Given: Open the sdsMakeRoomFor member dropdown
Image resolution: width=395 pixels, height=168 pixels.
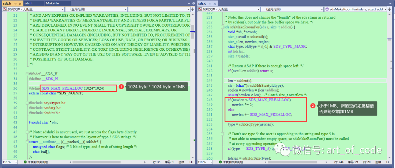Looking at the screenshot, I should [386, 9].
